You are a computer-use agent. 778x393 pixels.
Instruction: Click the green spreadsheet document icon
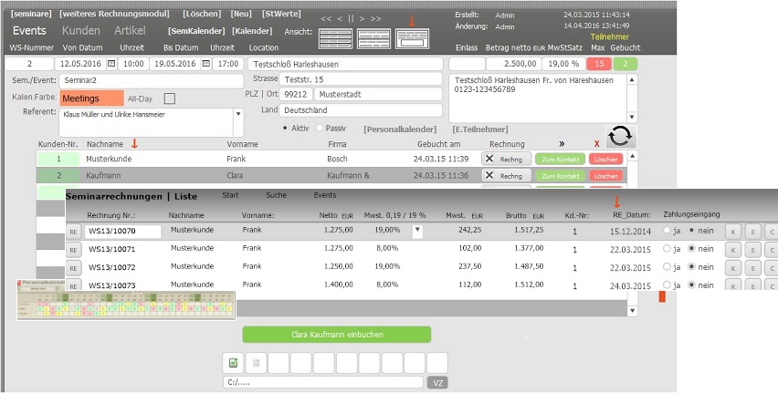point(233,363)
